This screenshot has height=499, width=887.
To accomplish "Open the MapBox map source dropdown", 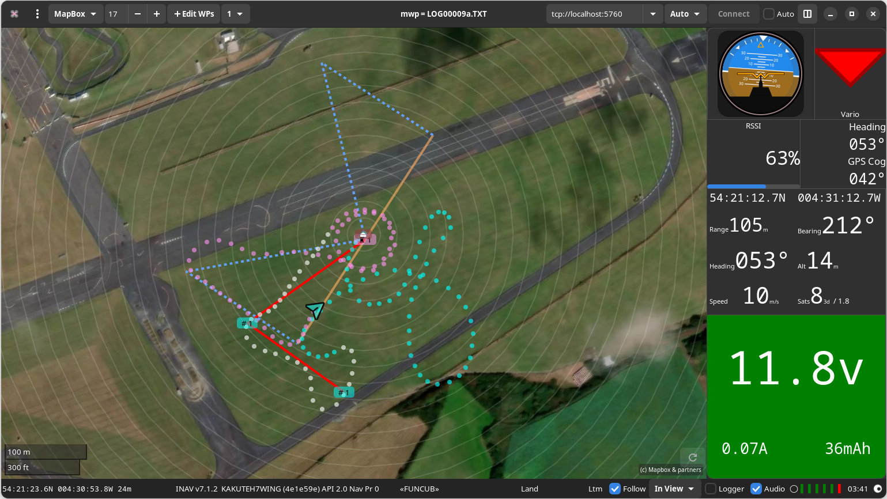I will (76, 14).
